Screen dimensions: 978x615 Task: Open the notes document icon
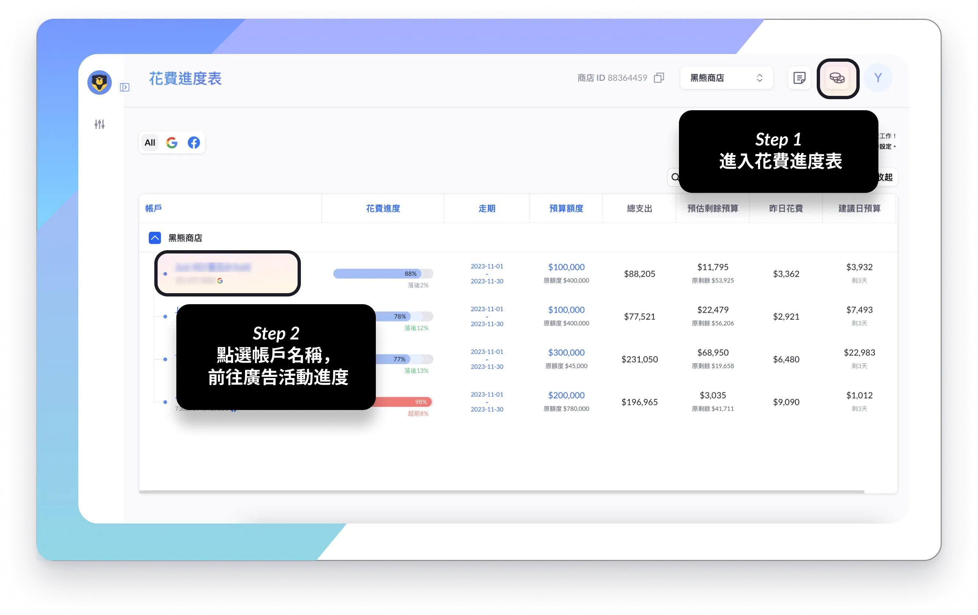click(x=799, y=78)
